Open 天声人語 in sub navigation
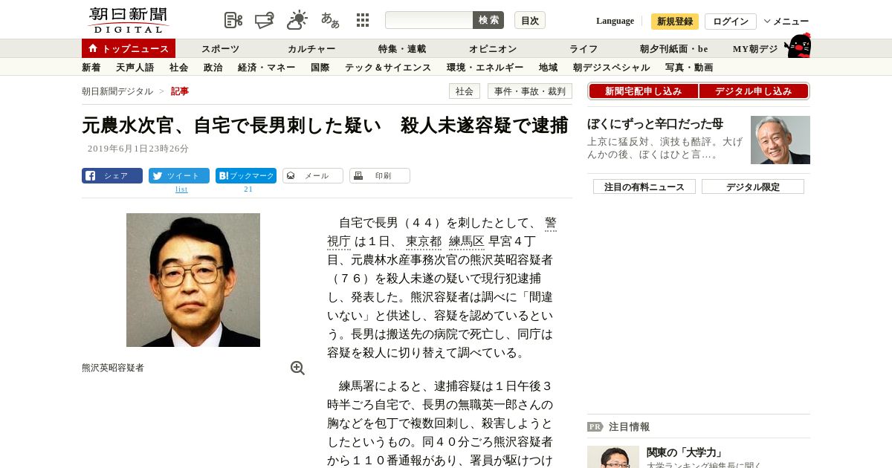This screenshot has height=468, width=892. [135, 68]
